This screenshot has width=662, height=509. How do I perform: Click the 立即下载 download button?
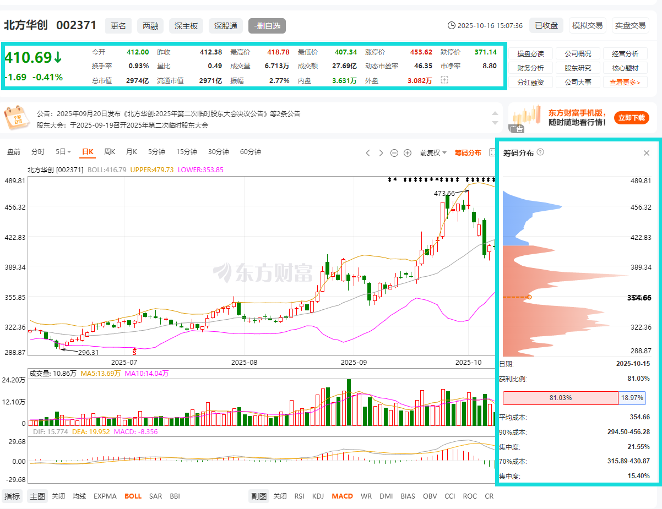click(632, 118)
